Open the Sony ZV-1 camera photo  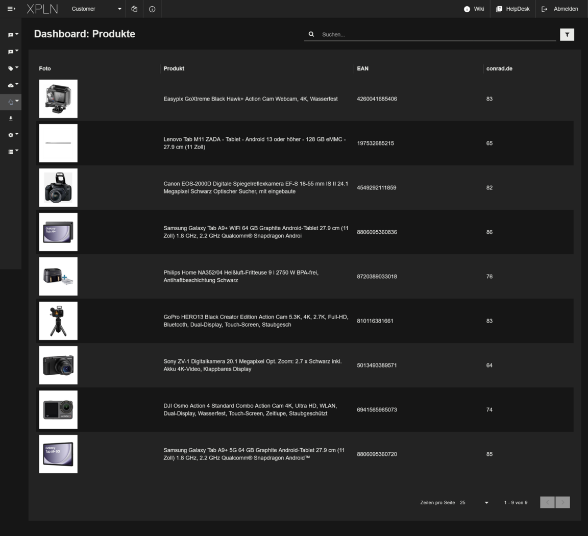point(59,366)
